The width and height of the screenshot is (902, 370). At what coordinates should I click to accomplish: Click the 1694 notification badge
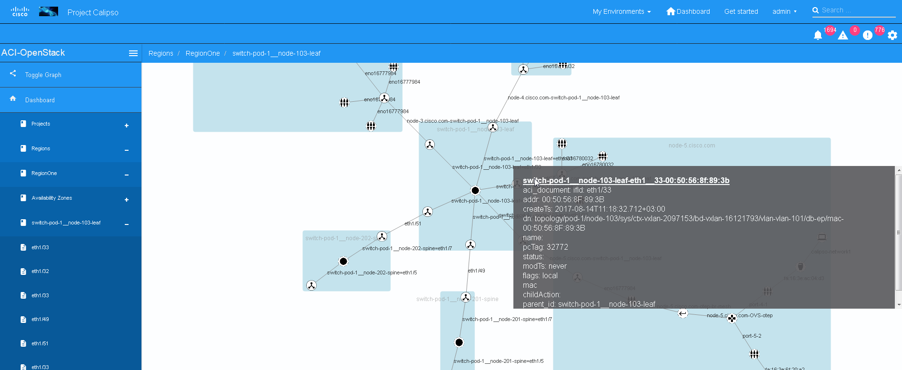(x=830, y=30)
